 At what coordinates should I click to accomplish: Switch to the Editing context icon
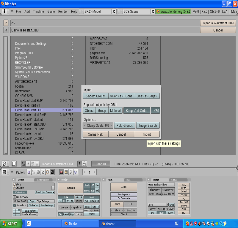coord(48,172)
